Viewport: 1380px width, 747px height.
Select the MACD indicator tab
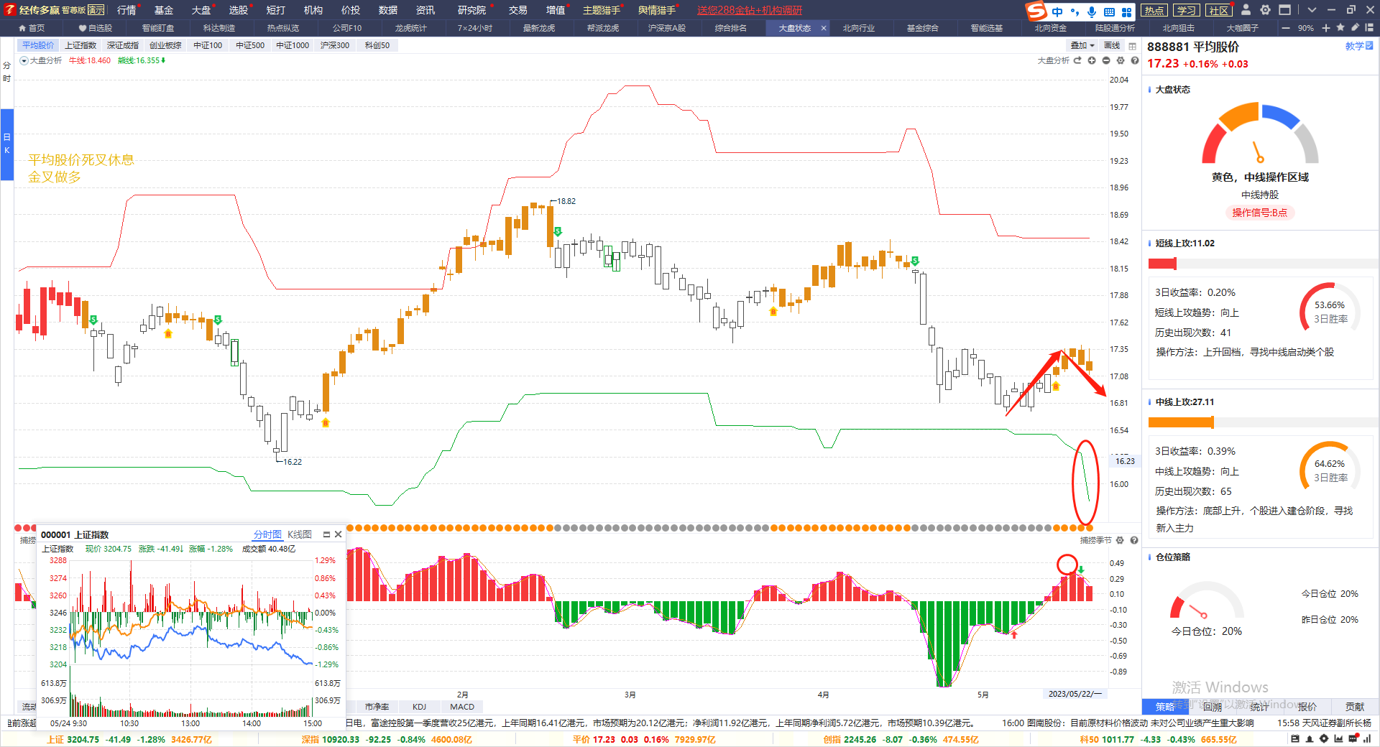(x=462, y=707)
